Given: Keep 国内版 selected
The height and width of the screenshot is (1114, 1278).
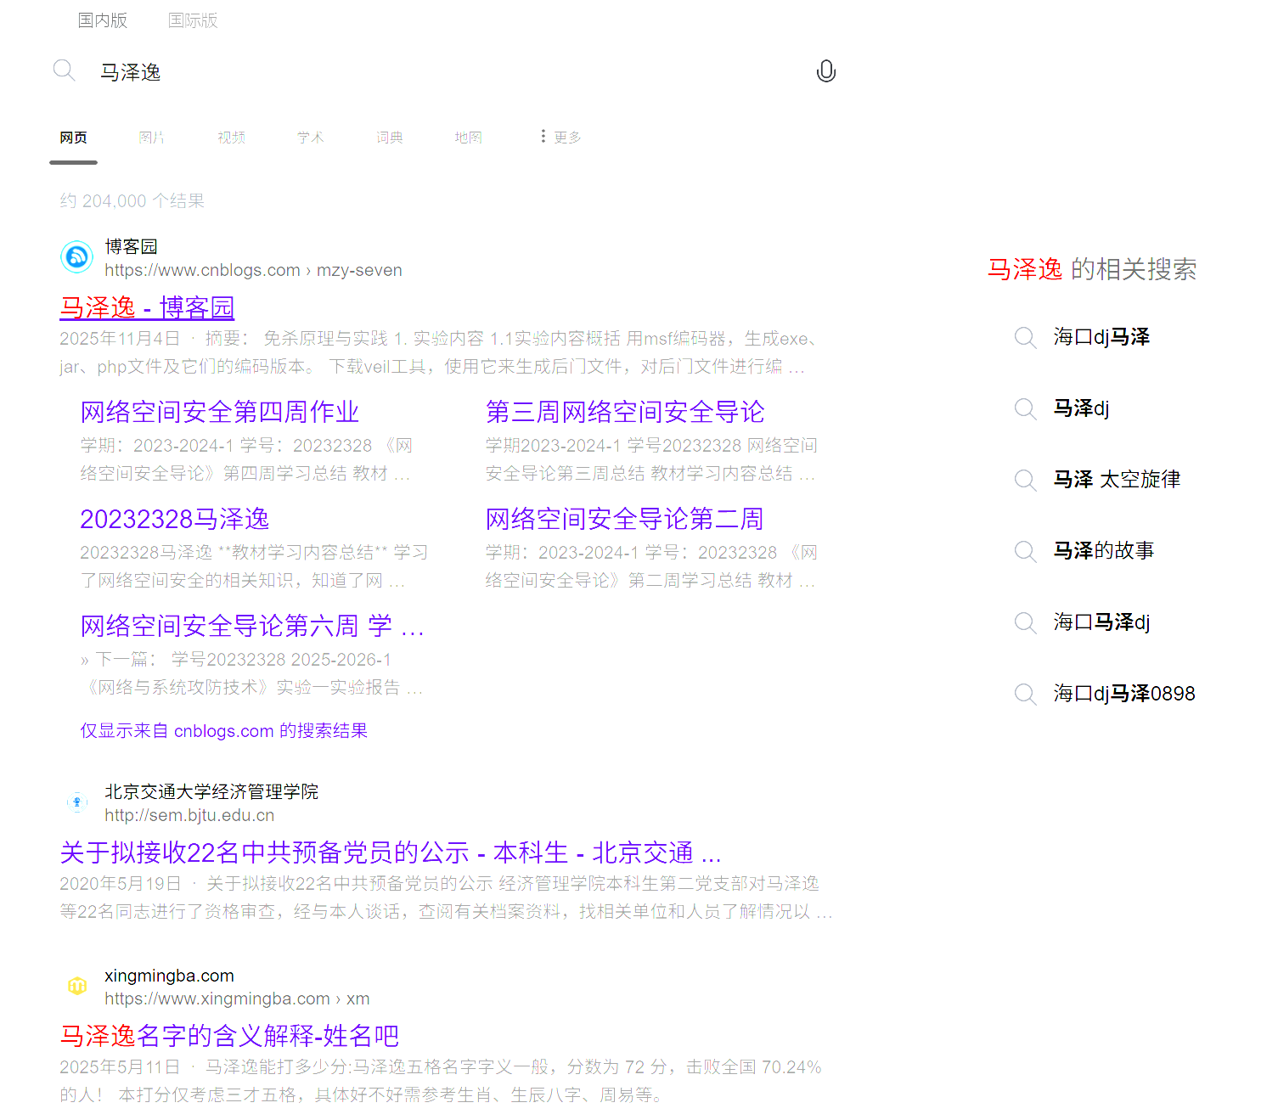Looking at the screenshot, I should coord(102,20).
